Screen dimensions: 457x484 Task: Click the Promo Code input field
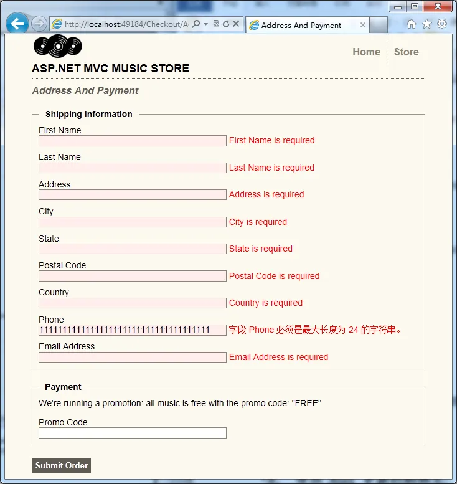pyautogui.click(x=133, y=433)
